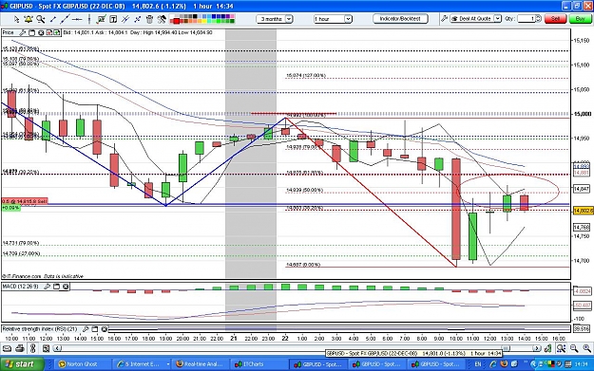
Task: Click the 14,802.6 current price label
Action: [x=583, y=211]
